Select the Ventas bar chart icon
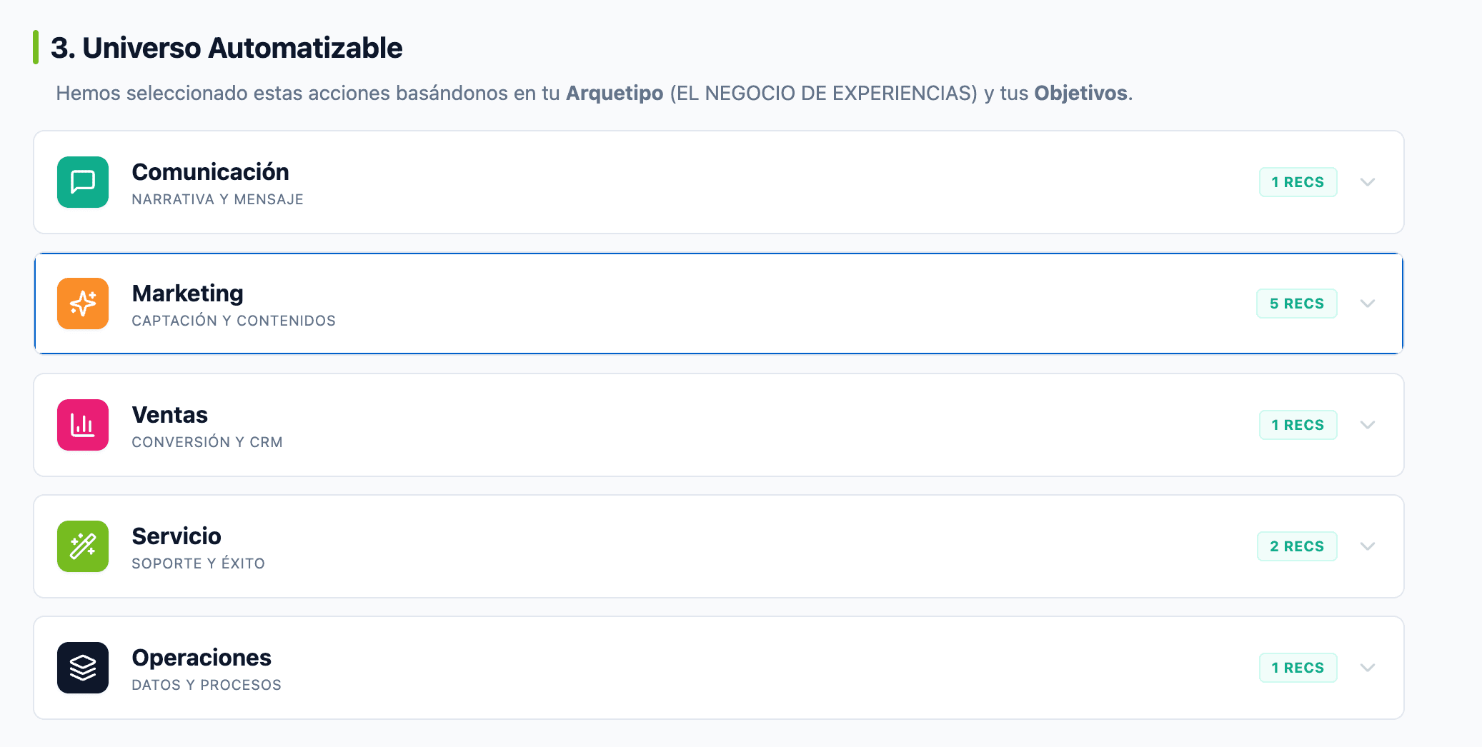The width and height of the screenshot is (1482, 747). (82, 425)
